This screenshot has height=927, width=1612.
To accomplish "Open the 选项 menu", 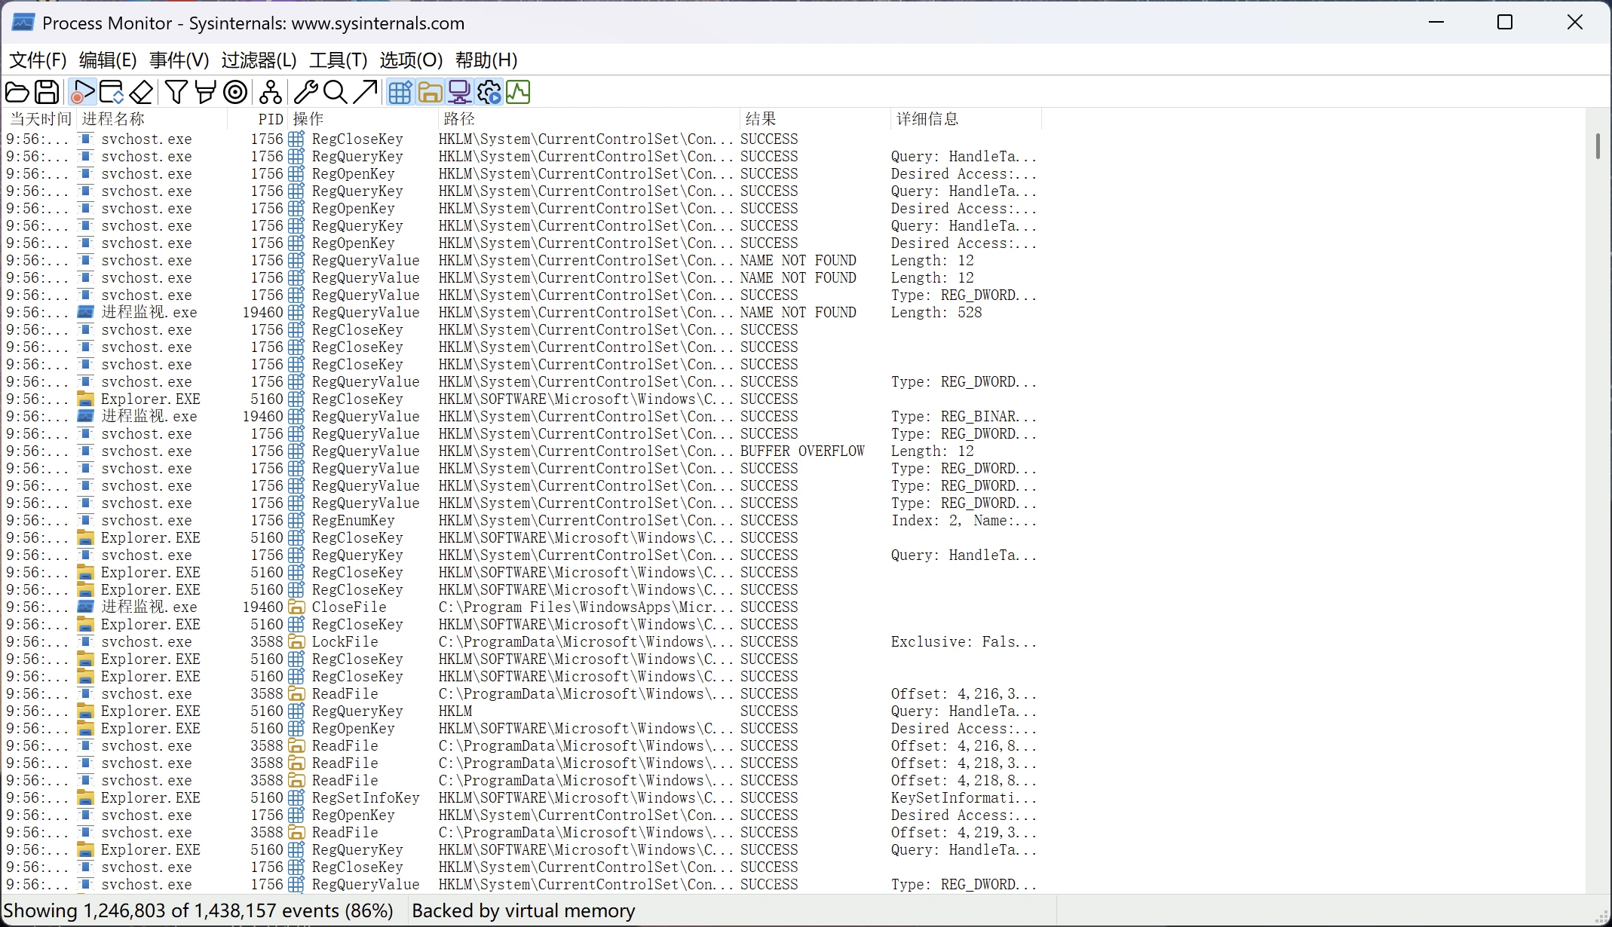I will tap(410, 60).
